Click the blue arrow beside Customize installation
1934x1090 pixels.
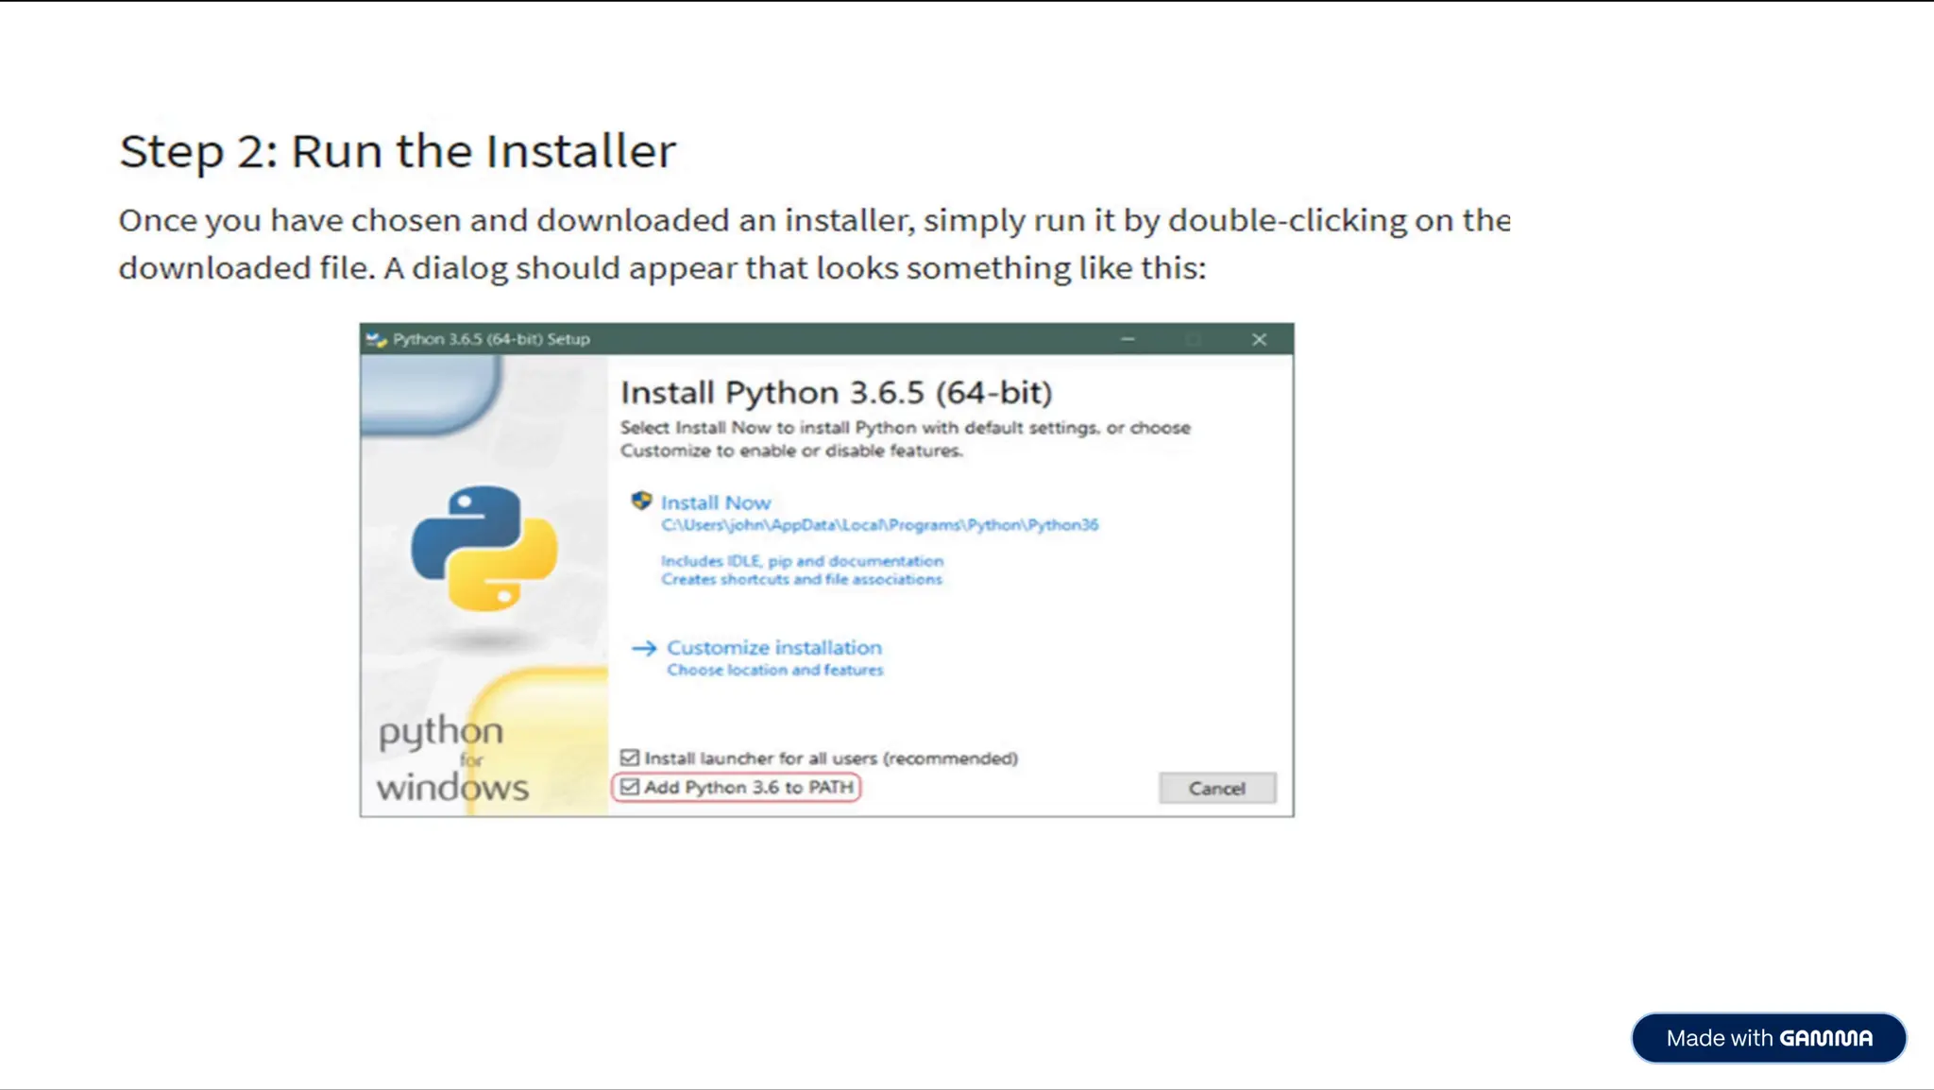[644, 648]
